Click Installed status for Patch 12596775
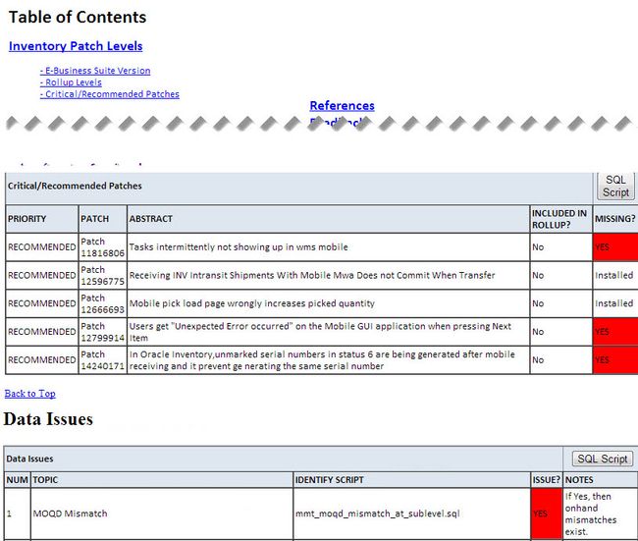The height and width of the screenshot is (541, 638). pos(614,275)
